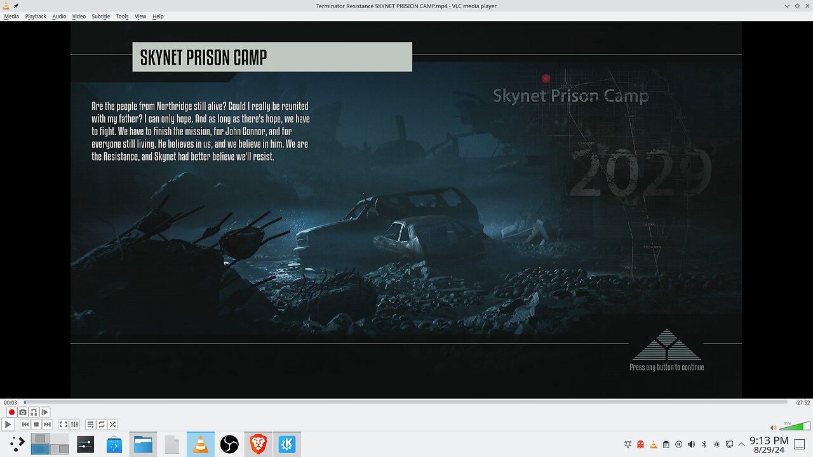The width and height of the screenshot is (813, 457).
Task: Open System Settings from taskbar
Action: click(x=85, y=444)
